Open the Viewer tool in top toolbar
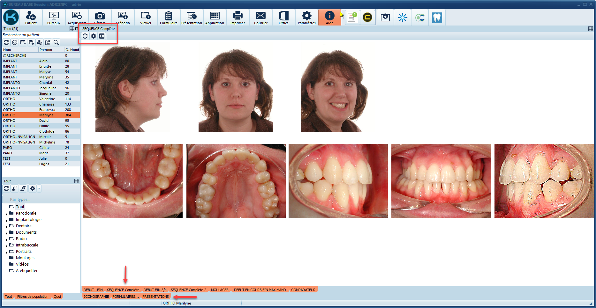 click(146, 18)
